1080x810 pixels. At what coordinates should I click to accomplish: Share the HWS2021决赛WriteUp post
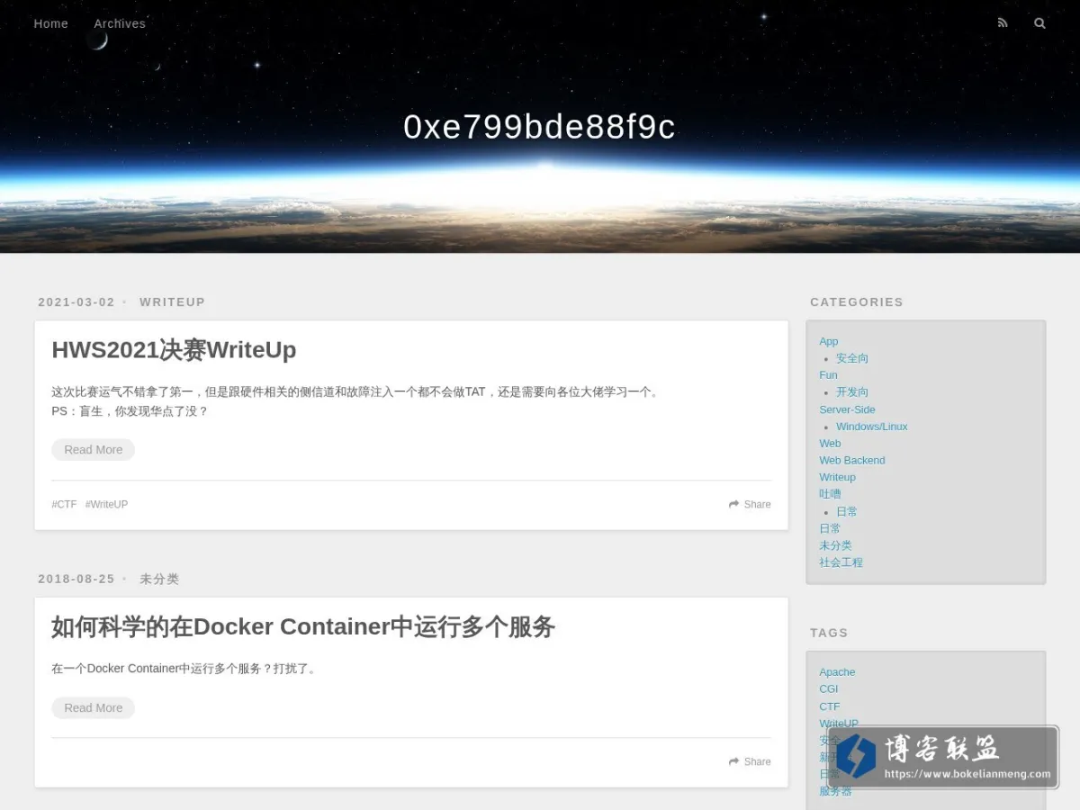(750, 504)
